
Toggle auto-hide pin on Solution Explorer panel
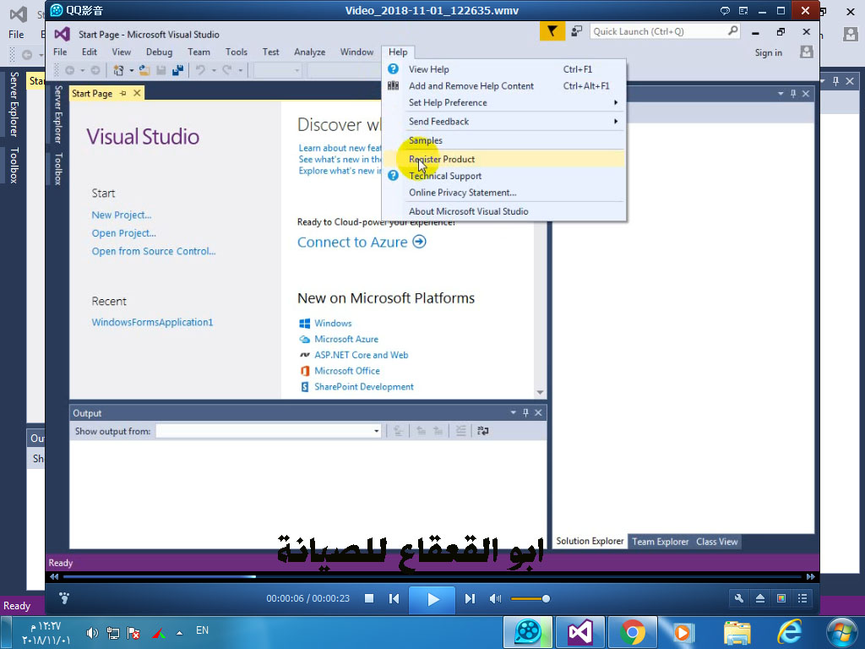click(793, 94)
